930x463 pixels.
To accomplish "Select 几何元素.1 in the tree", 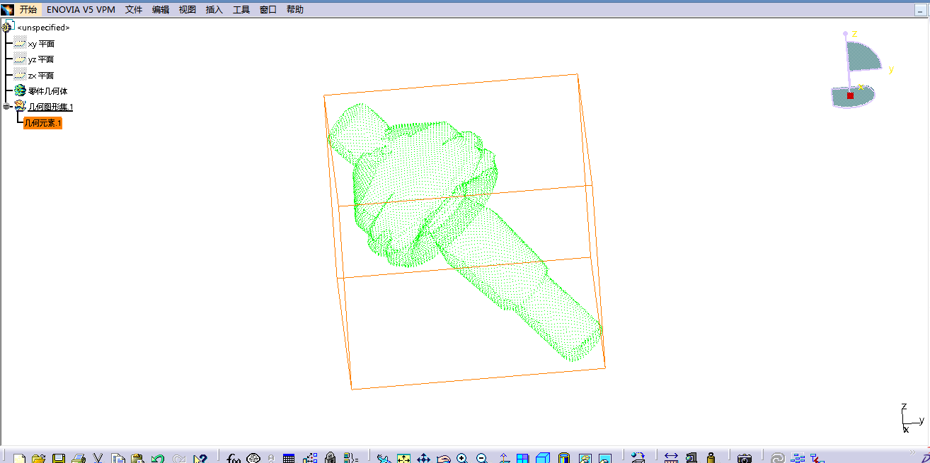I will click(42, 124).
